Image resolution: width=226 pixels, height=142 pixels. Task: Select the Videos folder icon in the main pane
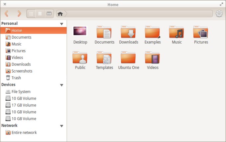[x=153, y=58]
